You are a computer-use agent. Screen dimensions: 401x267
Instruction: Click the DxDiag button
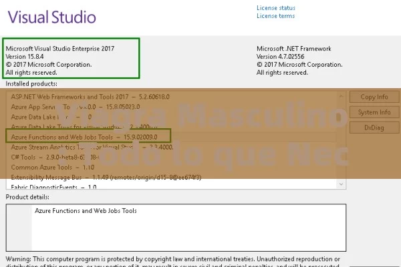click(374, 127)
